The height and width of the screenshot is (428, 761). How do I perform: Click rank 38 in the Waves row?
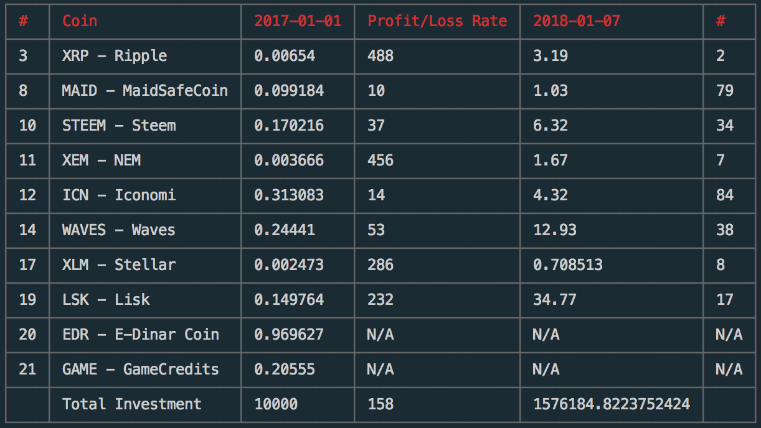click(x=725, y=230)
